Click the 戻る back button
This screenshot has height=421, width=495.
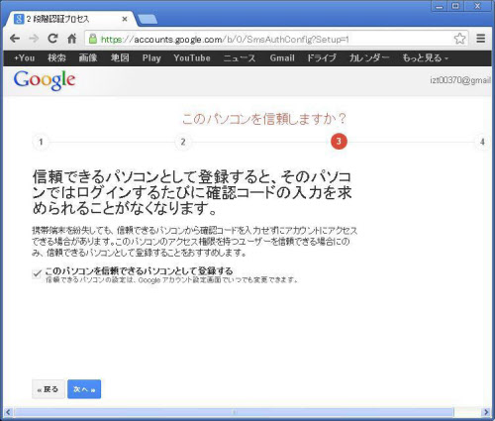click(x=49, y=389)
